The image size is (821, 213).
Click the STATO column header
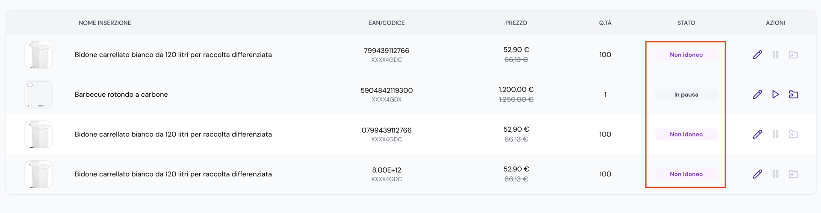[686, 23]
